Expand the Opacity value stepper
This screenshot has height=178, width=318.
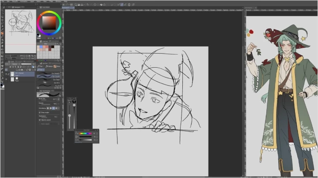pos(58,104)
